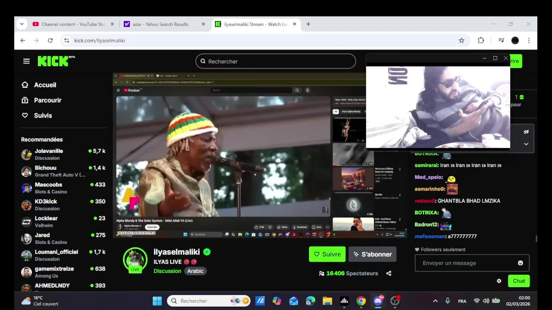552x310 pixels.
Task: Close the azar Yahoo Search tab
Action: (x=204, y=24)
